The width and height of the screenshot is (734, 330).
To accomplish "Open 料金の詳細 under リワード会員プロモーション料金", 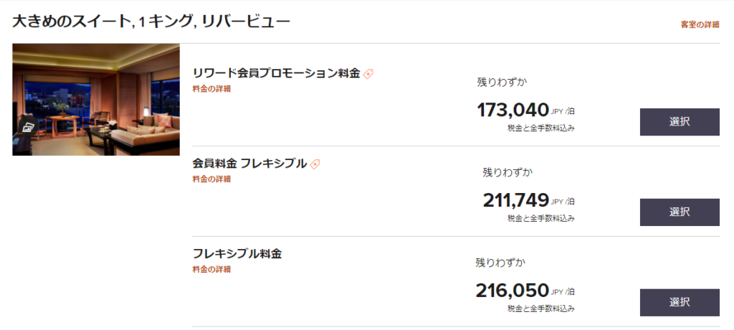I will point(211,89).
